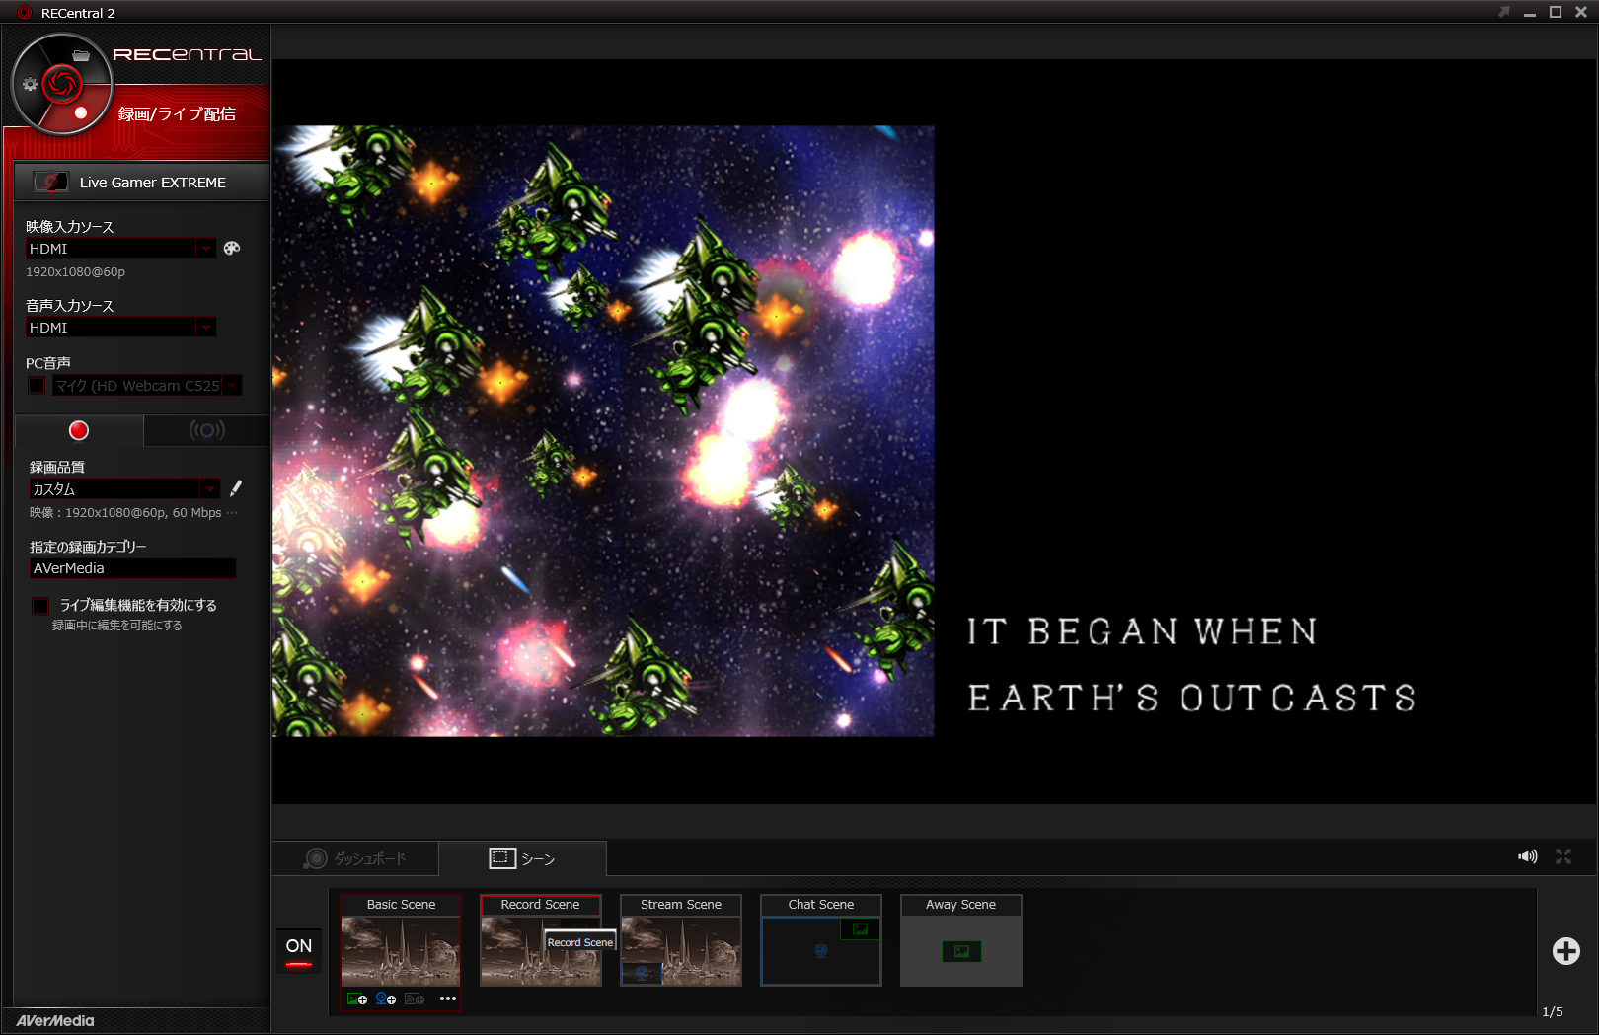Click the 1920x1080@60p resolution text
1599x1035 pixels.
(75, 271)
